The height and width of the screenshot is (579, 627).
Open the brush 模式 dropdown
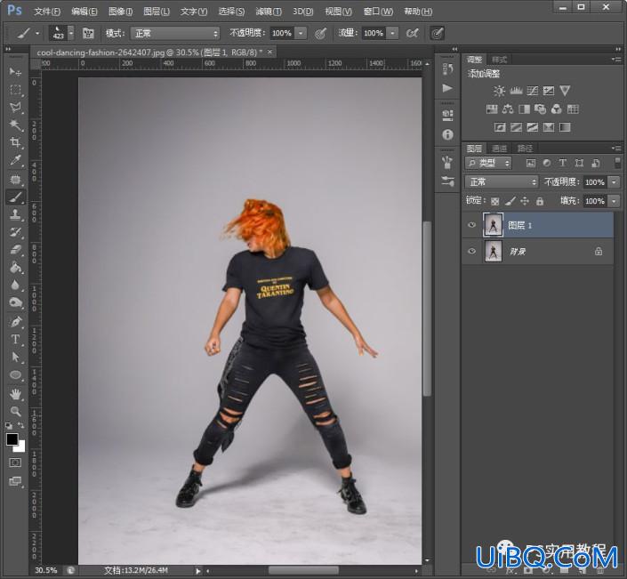click(175, 33)
